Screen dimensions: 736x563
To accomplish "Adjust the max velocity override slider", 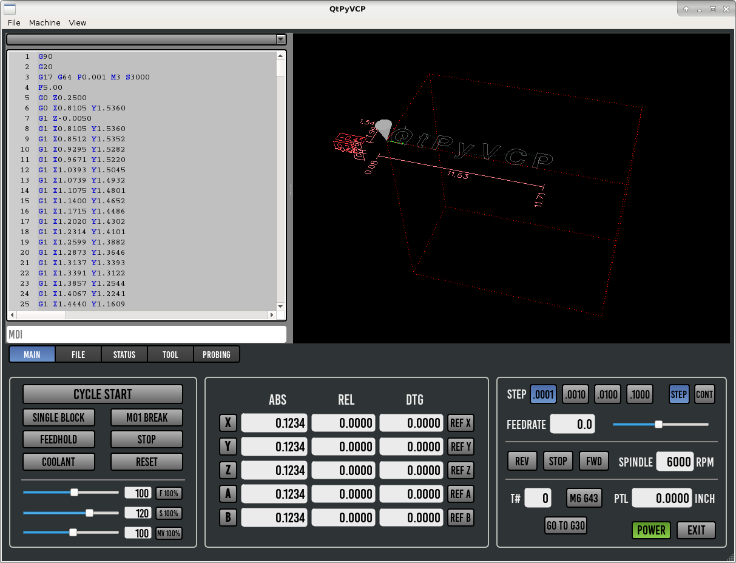I will click(71, 533).
